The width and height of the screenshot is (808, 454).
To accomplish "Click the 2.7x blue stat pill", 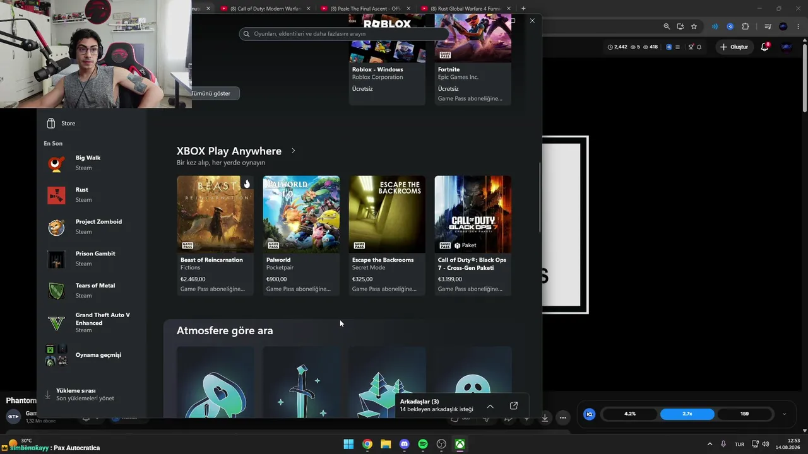I will point(687,414).
